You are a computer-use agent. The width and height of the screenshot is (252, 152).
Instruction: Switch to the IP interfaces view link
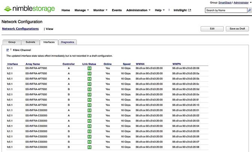pos(7,50)
